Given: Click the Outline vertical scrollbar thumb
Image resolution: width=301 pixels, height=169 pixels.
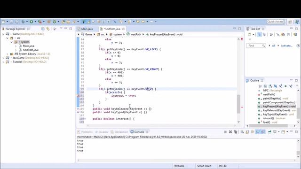Looking at the screenshot, I should (298, 114).
